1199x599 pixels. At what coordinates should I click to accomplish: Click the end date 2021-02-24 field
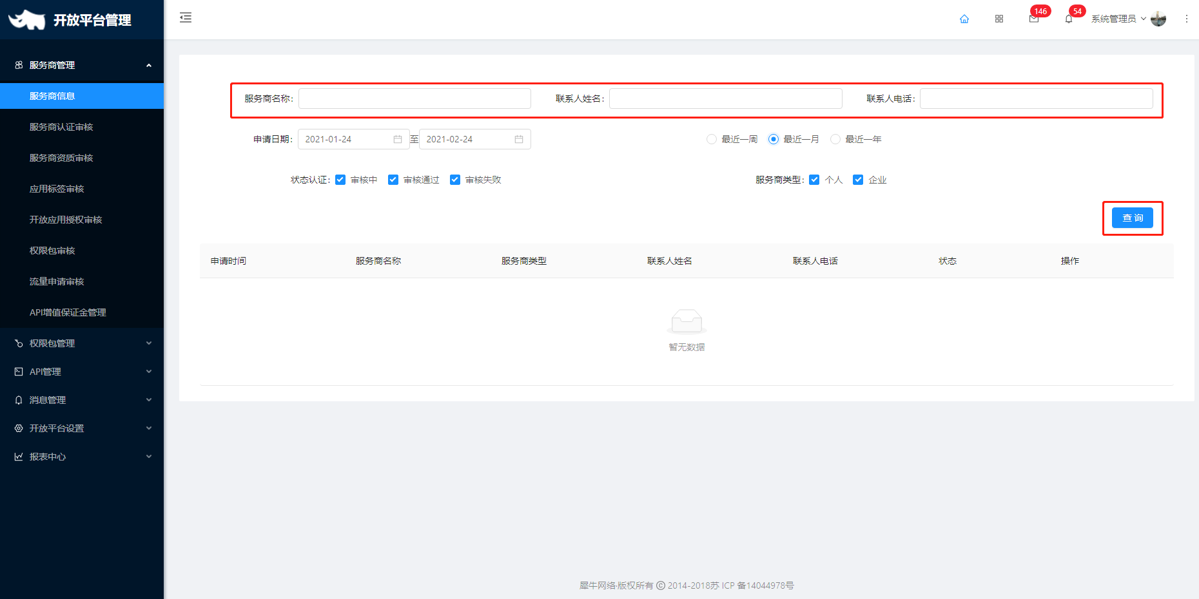point(475,139)
